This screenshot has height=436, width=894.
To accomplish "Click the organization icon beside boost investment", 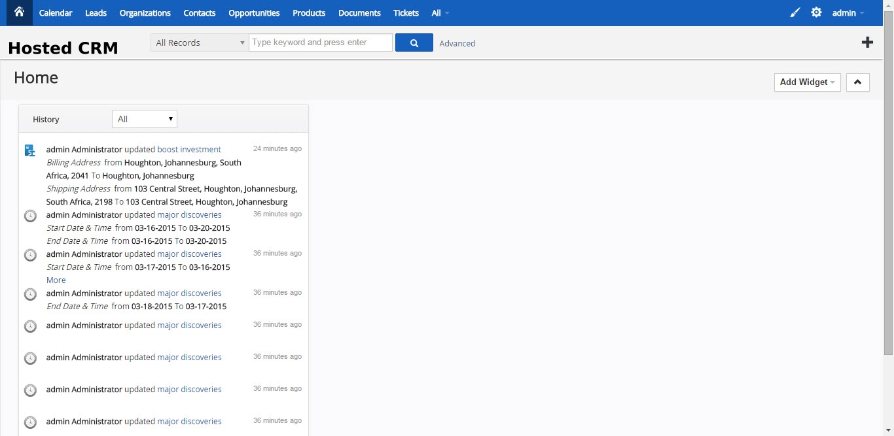I will coord(30,150).
